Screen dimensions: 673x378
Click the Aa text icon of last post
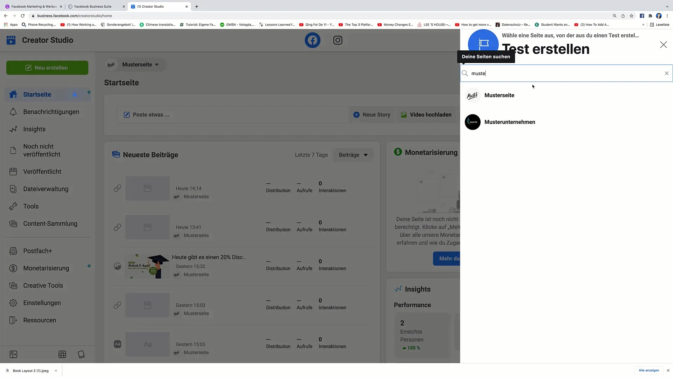[117, 344]
